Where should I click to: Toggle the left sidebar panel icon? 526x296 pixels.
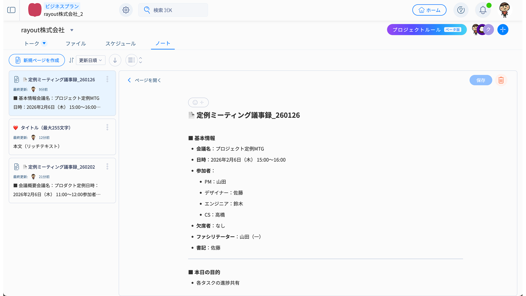point(11,10)
